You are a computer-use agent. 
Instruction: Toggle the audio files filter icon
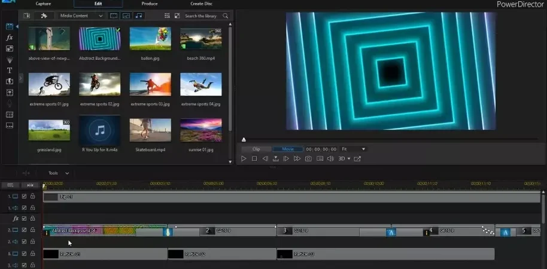click(139, 16)
